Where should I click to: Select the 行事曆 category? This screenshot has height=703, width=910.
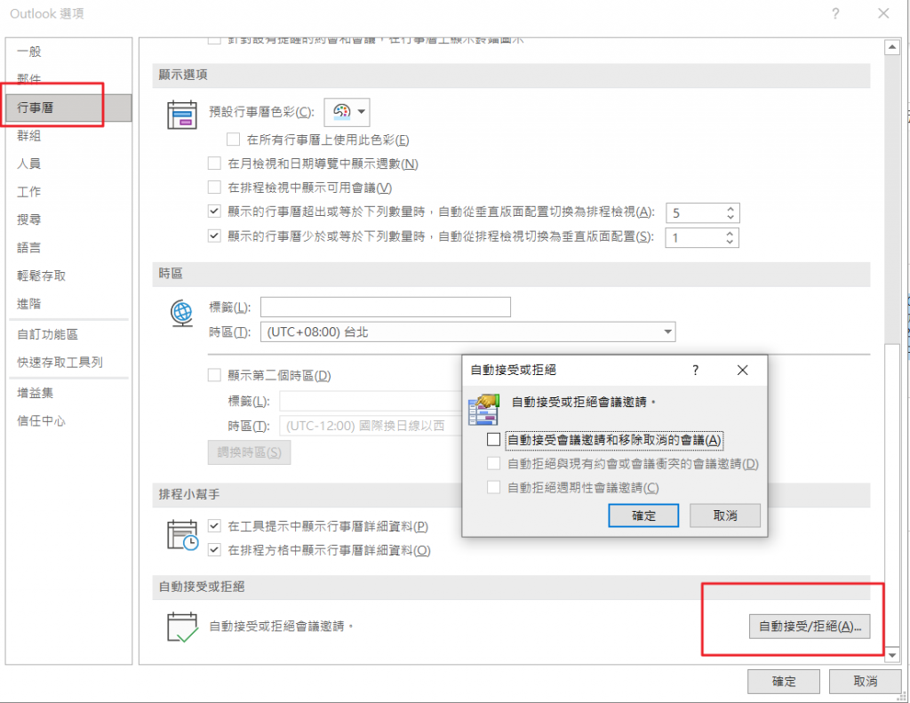(x=68, y=108)
